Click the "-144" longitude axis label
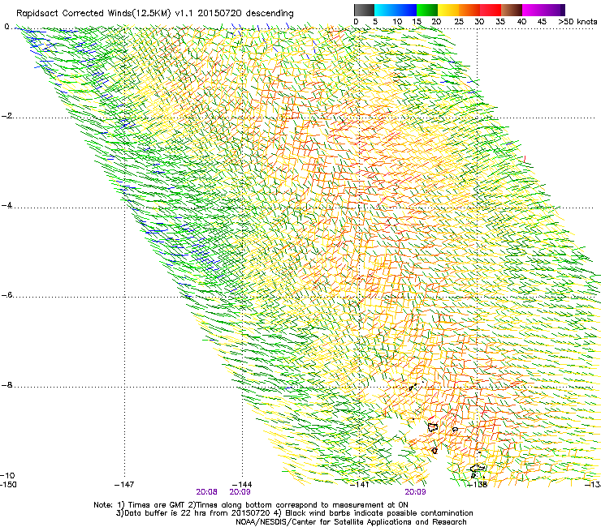Image resolution: width=601 pixels, height=527 pixels. 242,485
